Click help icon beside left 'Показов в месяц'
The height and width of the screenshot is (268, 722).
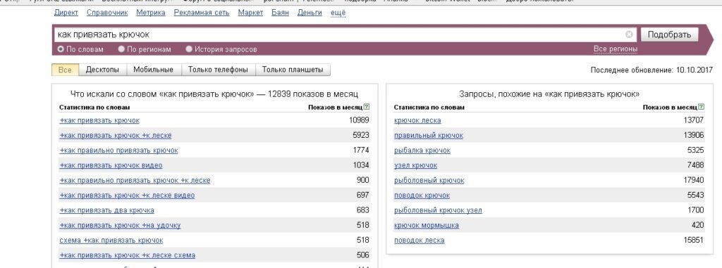(x=367, y=107)
